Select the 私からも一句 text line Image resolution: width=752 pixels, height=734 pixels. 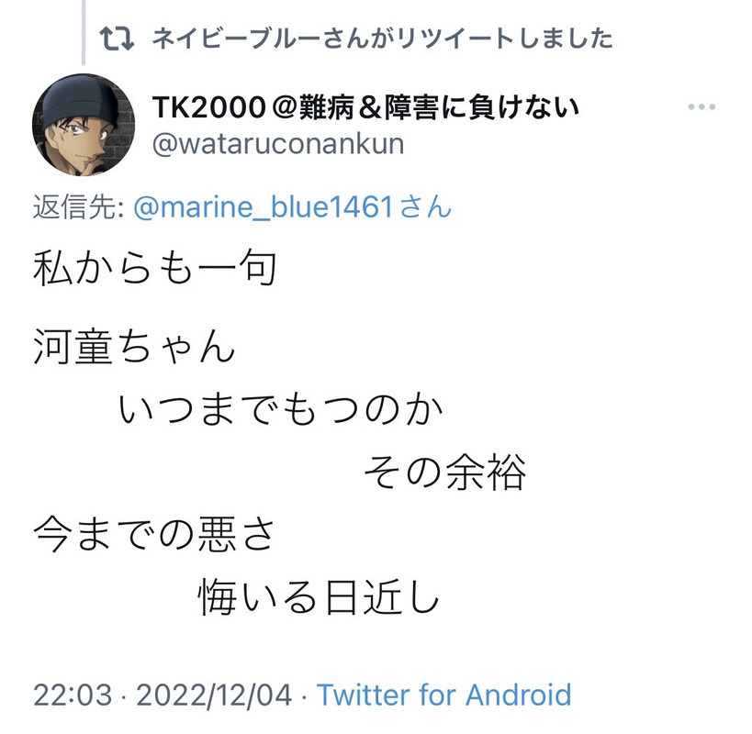point(155,268)
